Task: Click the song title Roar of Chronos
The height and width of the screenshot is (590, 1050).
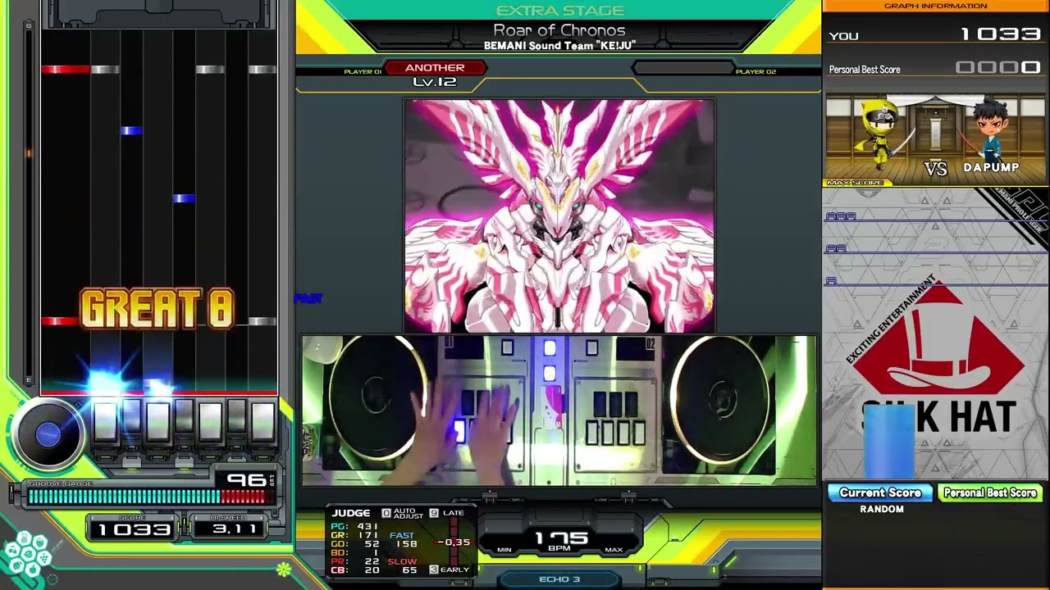Action: click(x=559, y=30)
